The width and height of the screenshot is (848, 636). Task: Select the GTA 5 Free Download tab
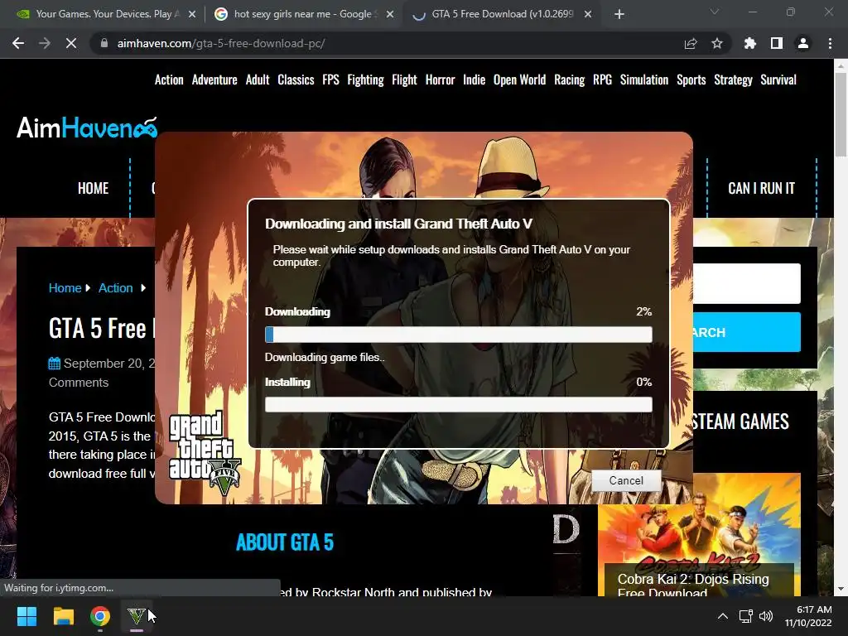point(501,15)
